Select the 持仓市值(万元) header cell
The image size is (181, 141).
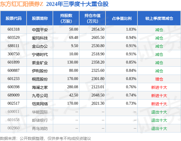92,18
